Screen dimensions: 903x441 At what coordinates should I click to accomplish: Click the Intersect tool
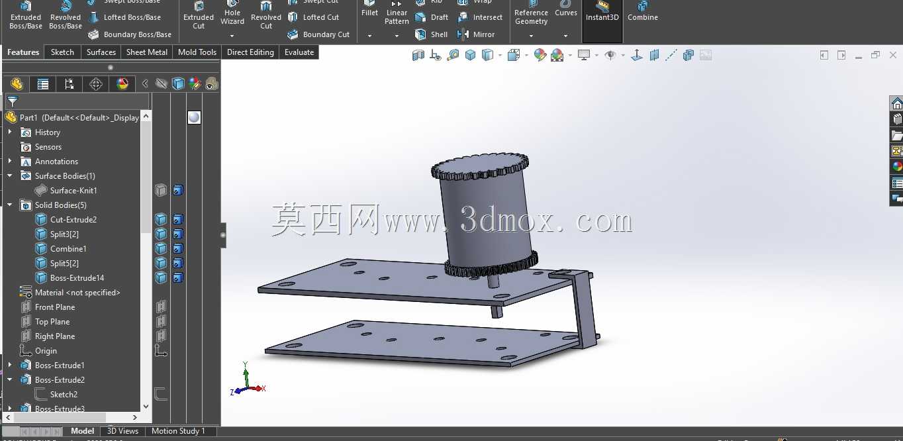[x=480, y=17]
